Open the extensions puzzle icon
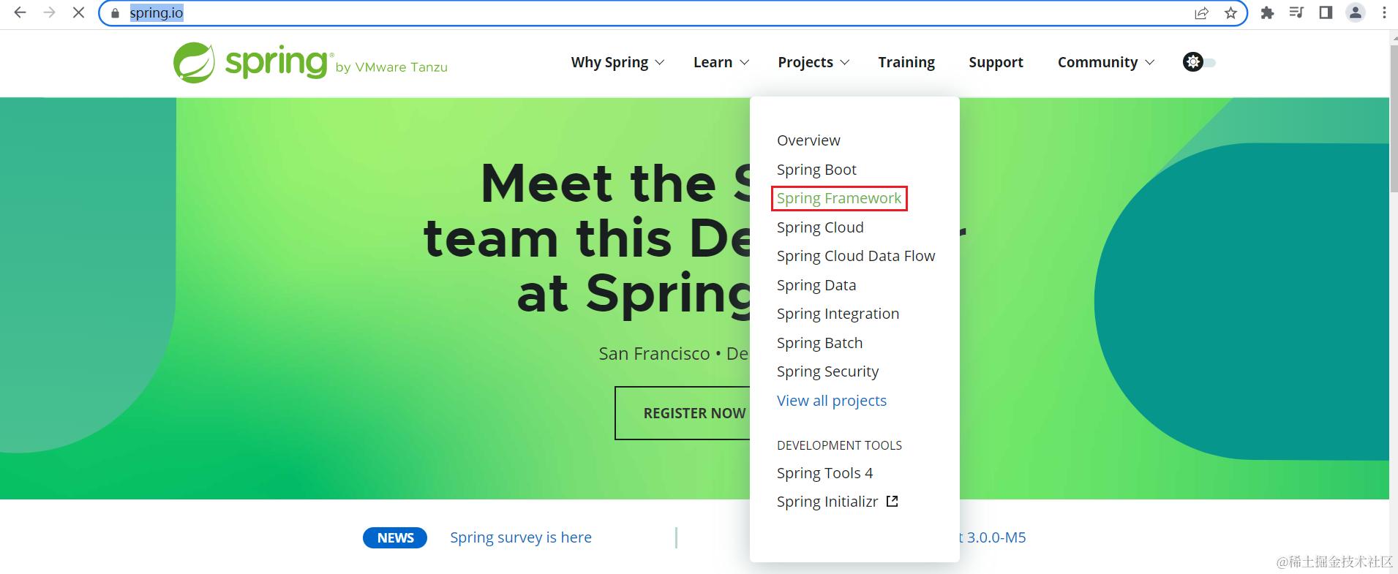1398x574 pixels. click(x=1268, y=12)
